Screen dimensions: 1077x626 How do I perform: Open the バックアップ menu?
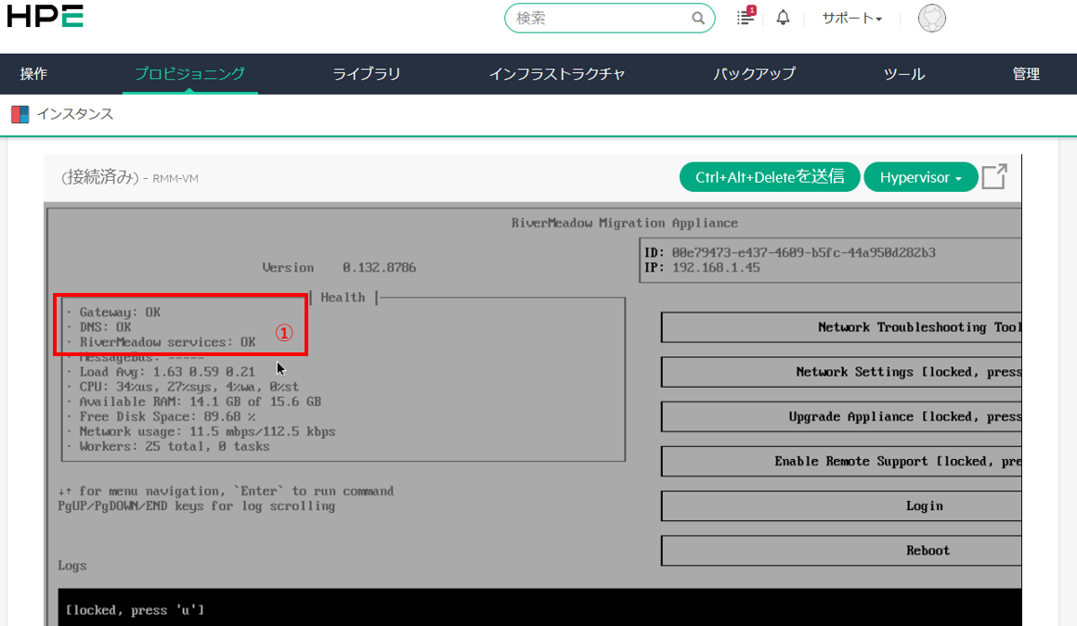pyautogui.click(x=754, y=73)
